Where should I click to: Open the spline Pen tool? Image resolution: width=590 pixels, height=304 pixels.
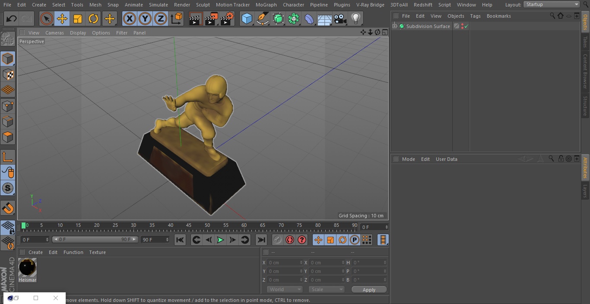coord(262,19)
